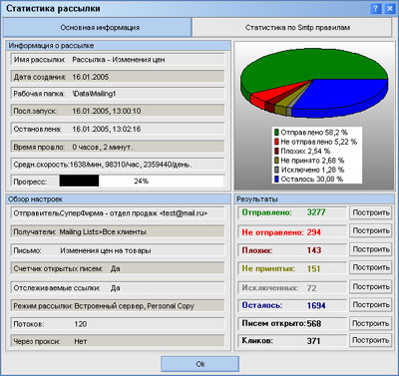Click the blue Осталось legend swatch
Image resolution: width=399 pixels, height=376 pixels.
tap(276, 179)
